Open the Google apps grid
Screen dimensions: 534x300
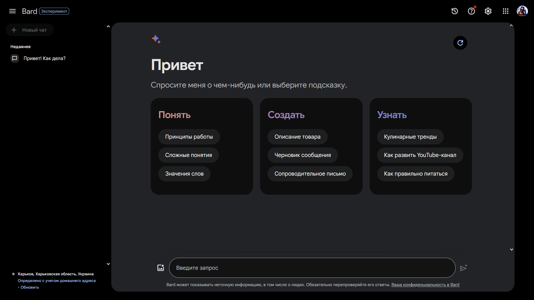click(x=506, y=11)
